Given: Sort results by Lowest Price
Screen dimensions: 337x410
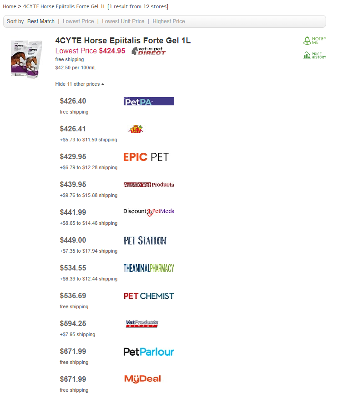Looking at the screenshot, I should (78, 21).
